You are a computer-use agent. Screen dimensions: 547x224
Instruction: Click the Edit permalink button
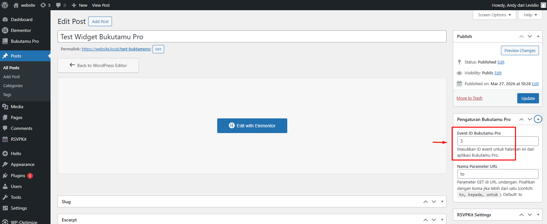[x=158, y=49]
